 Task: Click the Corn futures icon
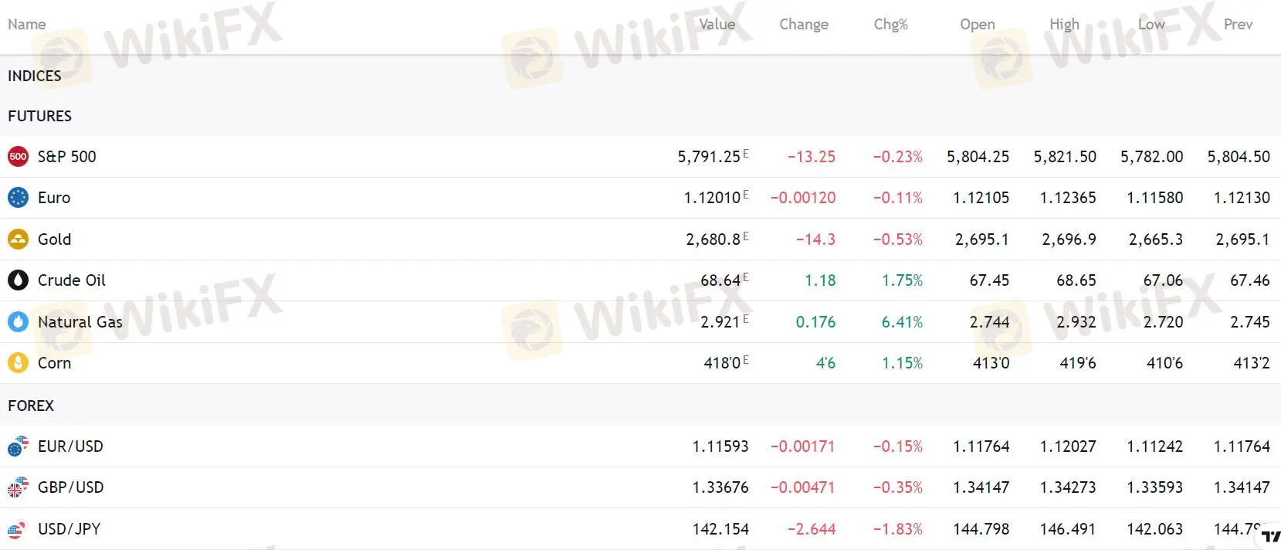pos(18,363)
